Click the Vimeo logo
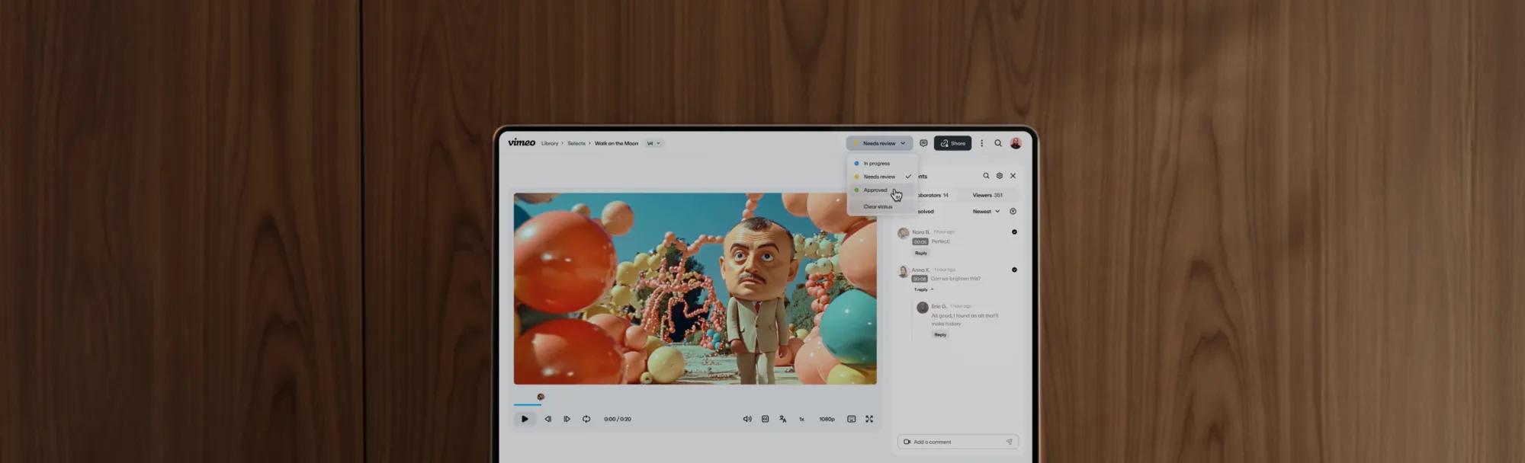 (x=522, y=142)
